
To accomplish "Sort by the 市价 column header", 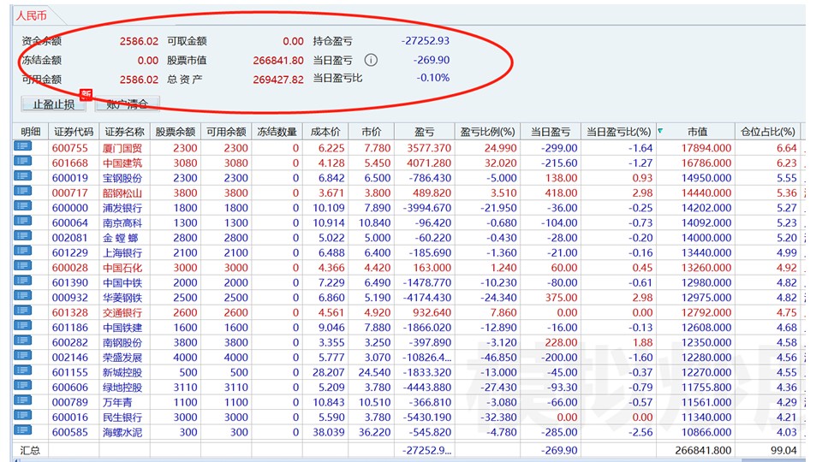I will pos(371,132).
